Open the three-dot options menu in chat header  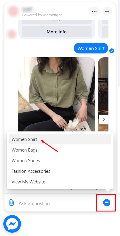(94, 11)
